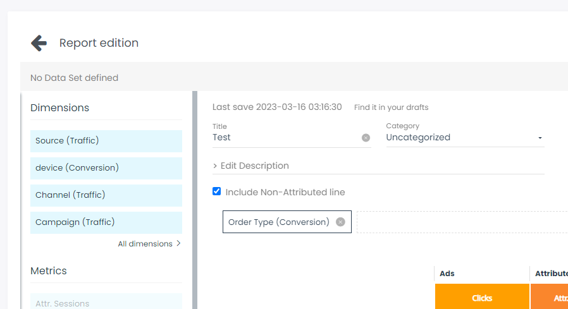The image size is (568, 309).
Task: Select device (Conversion) dimension
Action: 106,168
